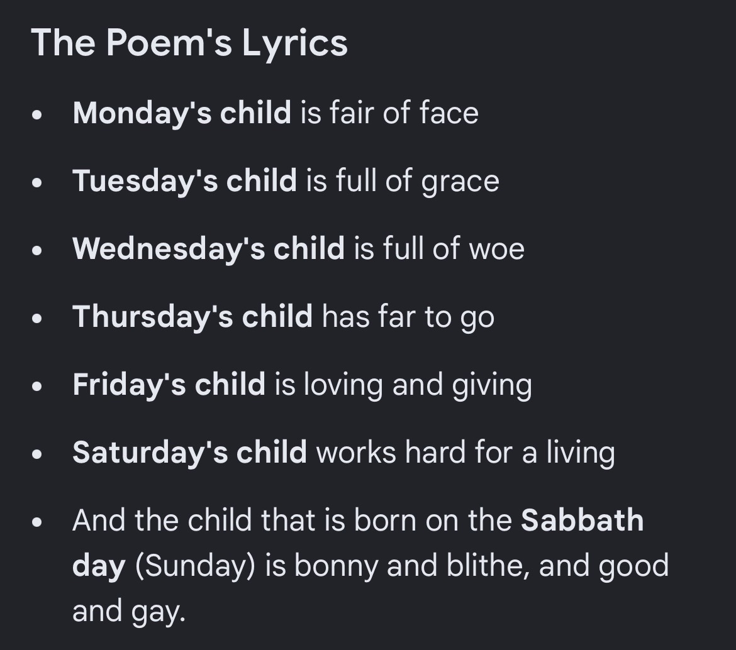Click the bold 'Thursday's child' text
736x650 pixels.
192,317
